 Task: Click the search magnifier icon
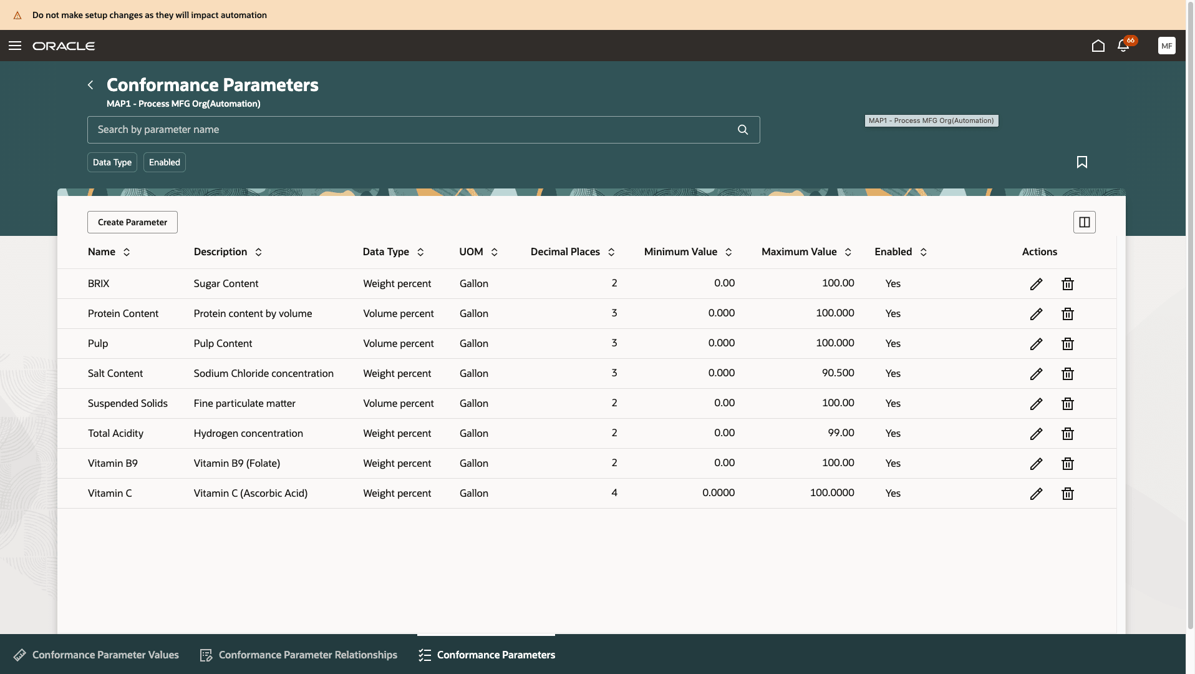743,130
